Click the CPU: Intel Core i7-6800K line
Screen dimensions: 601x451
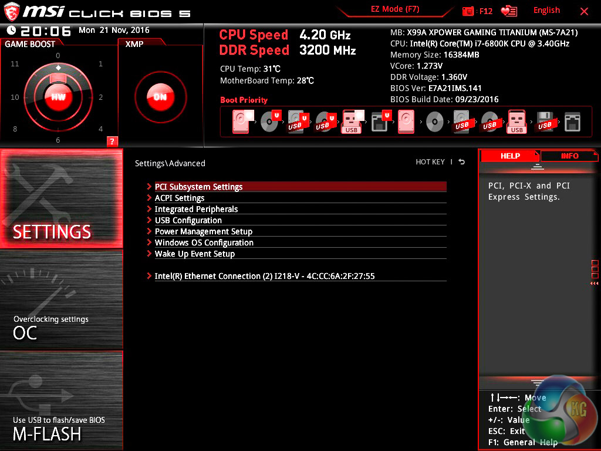click(x=480, y=43)
